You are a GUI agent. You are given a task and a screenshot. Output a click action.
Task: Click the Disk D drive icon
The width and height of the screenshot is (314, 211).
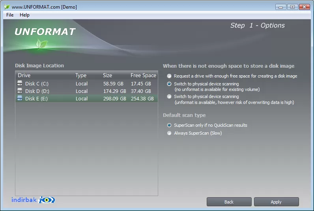(x=20, y=91)
